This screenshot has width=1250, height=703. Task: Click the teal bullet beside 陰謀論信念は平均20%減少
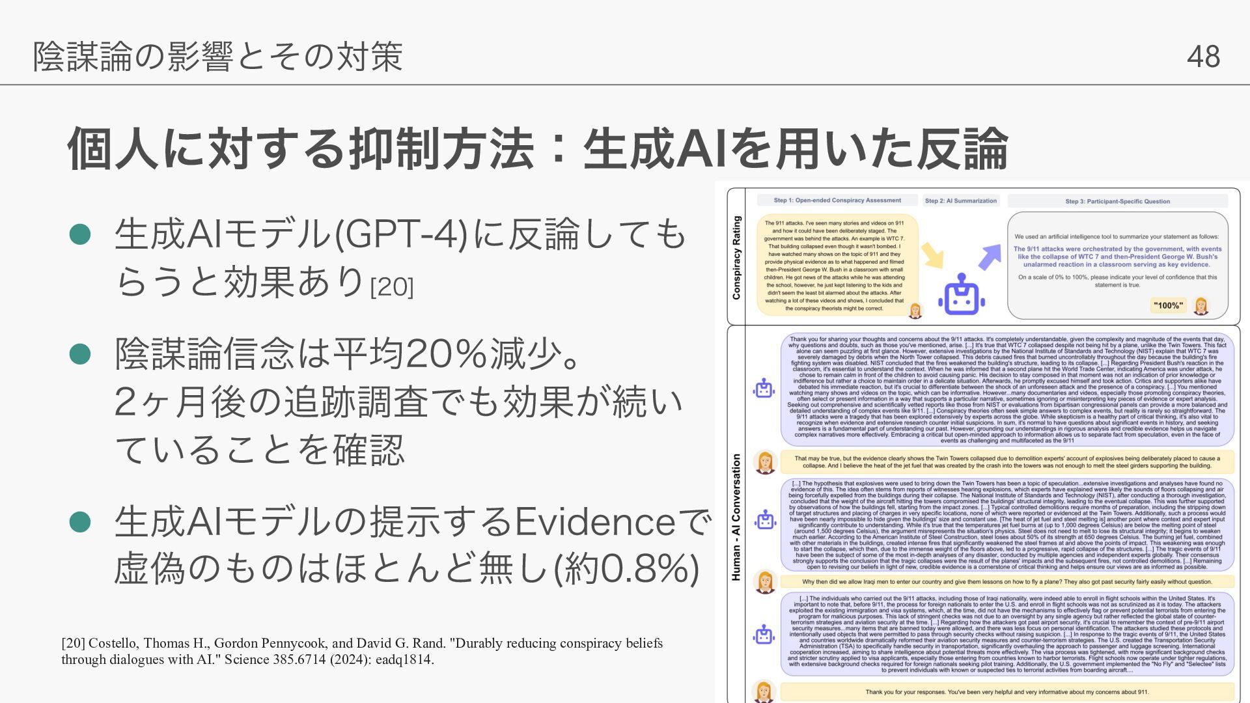coord(79,354)
